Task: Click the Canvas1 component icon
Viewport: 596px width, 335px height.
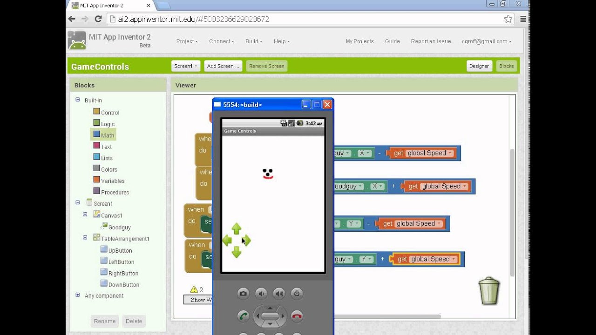Action: point(96,214)
